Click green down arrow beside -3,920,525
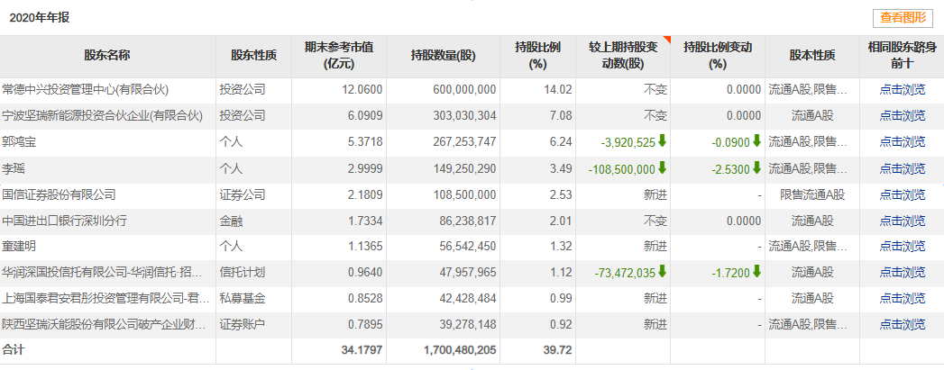944x370 pixels. coord(663,141)
